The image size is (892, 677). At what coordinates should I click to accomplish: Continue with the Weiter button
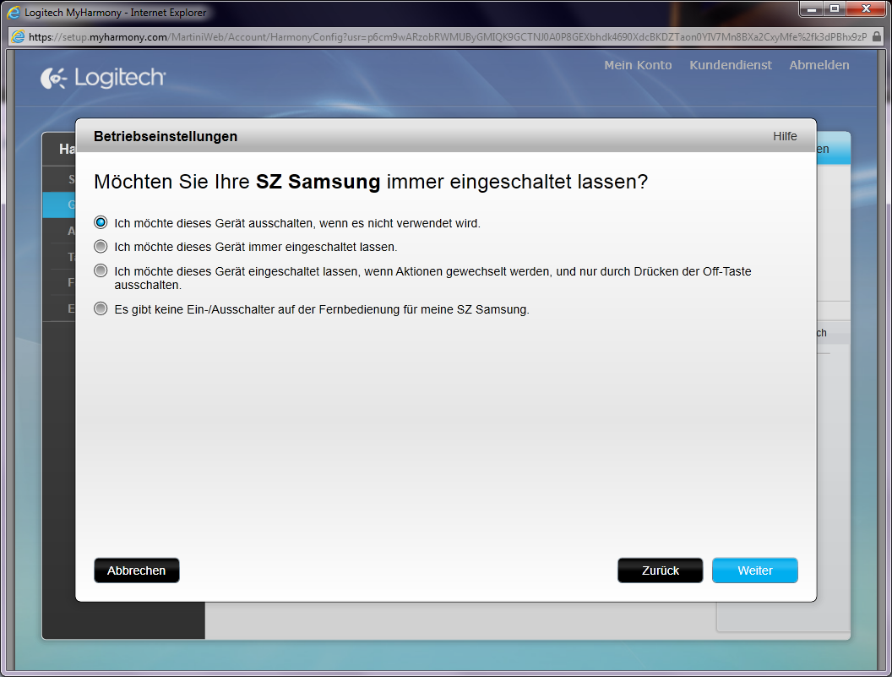[755, 571]
